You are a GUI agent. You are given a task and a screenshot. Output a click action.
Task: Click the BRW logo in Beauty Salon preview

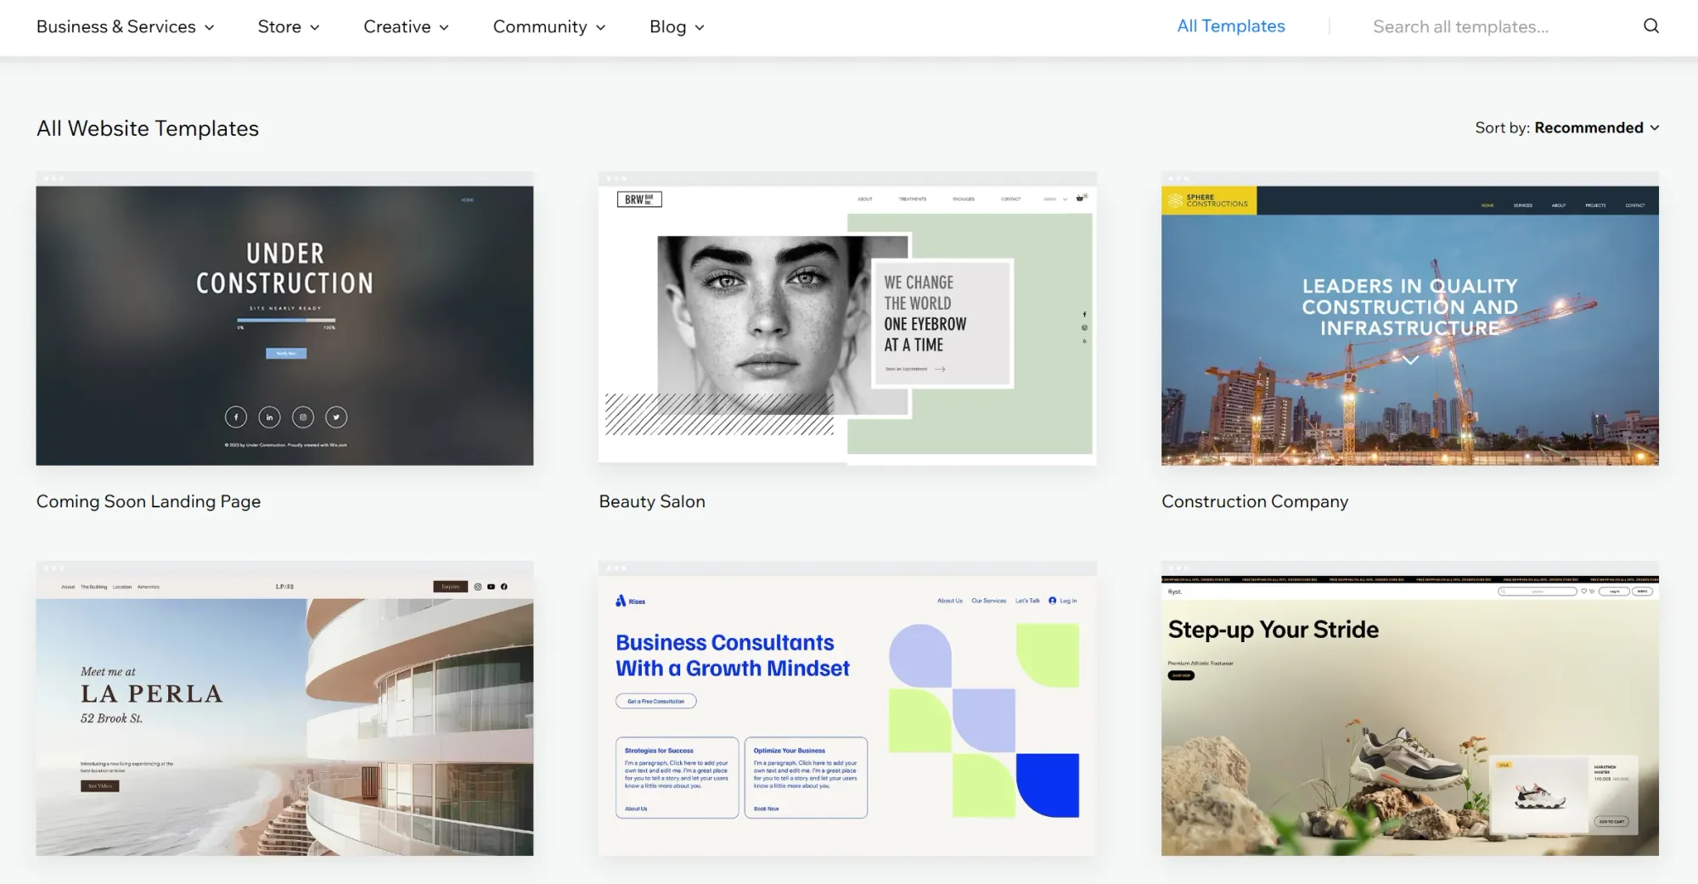click(639, 199)
